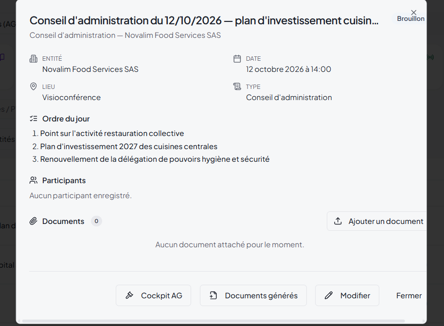Viewport: 444px width, 326px height.
Task: Click the checklist icon by Ordre du jour
Action: coord(34,119)
